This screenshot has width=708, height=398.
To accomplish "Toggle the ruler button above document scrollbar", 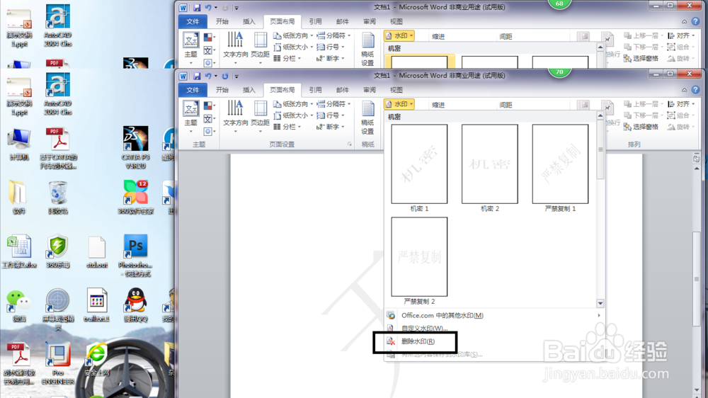I will [x=696, y=159].
